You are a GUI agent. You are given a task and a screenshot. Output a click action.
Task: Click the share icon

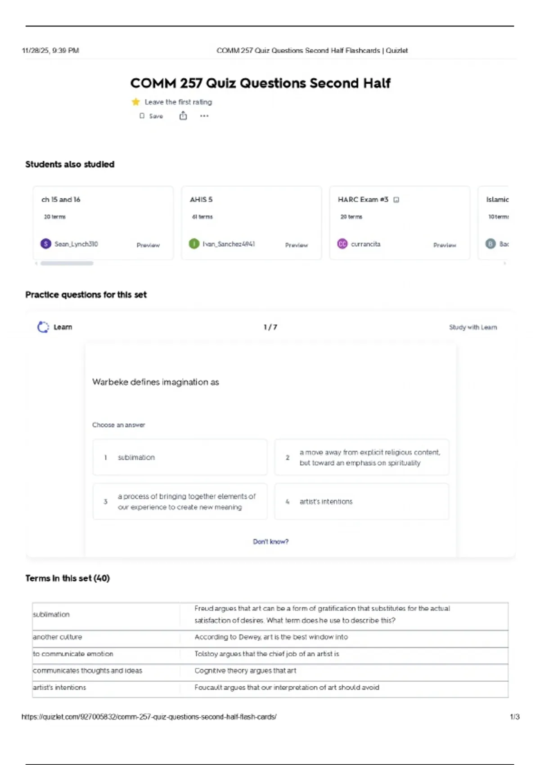[183, 116]
